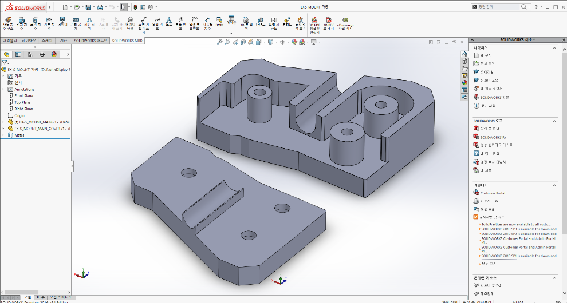Switch to the SOLIDWORKS MBD tab
Image resolution: width=567 pixels, height=303 pixels.
[x=127, y=41]
